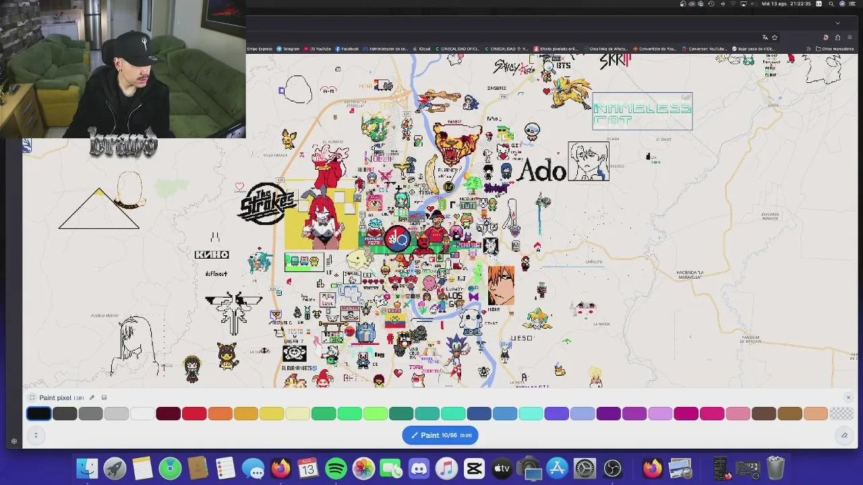This screenshot has width=863, height=485.
Task: Expand the color palette with the up-down arrows
Action: coord(36,435)
